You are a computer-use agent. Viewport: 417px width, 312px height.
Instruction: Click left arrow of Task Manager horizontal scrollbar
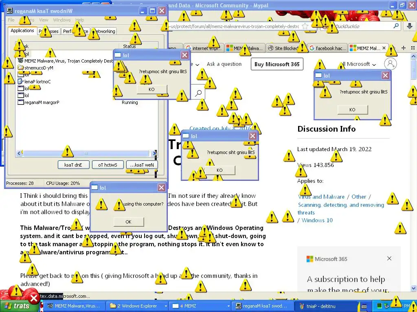click(x=19, y=153)
